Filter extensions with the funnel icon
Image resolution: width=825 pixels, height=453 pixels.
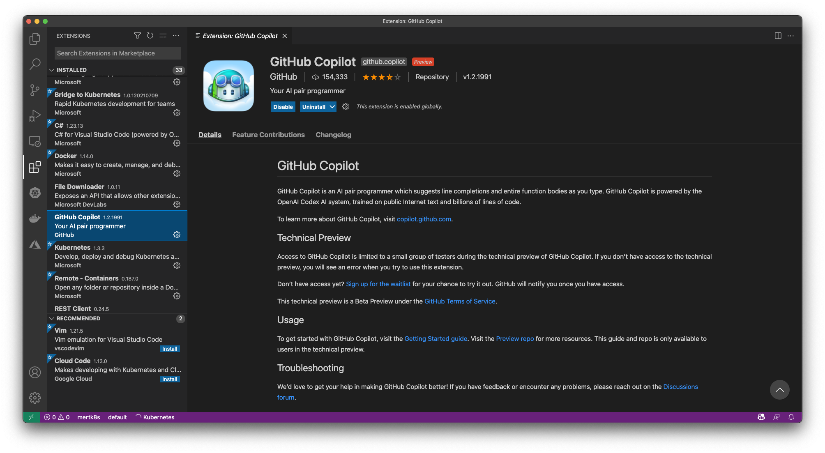137,36
